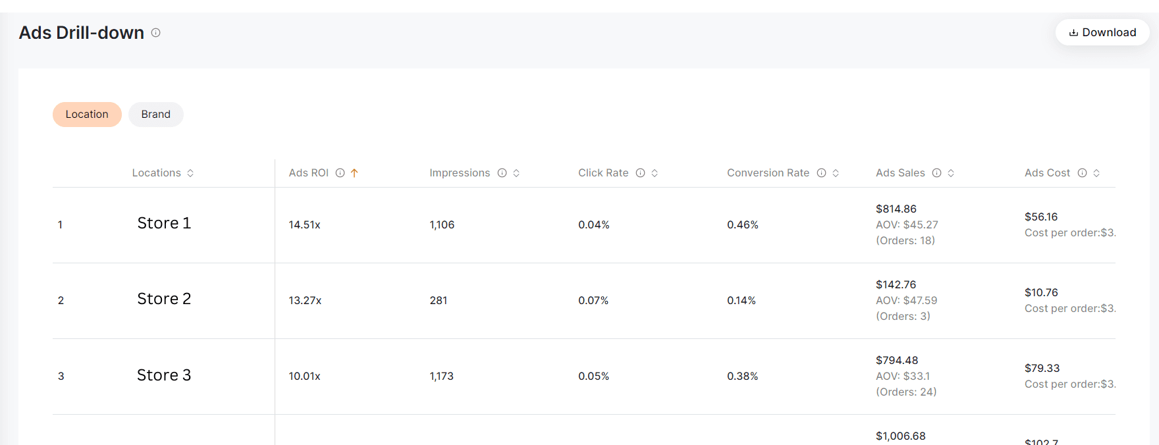Click the Ads Cost info icon
The height and width of the screenshot is (445, 1159).
1082,173
